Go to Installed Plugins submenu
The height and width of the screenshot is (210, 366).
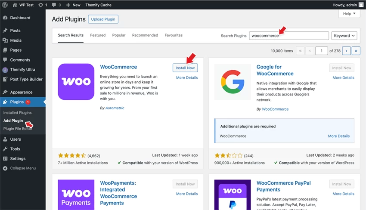point(17,113)
